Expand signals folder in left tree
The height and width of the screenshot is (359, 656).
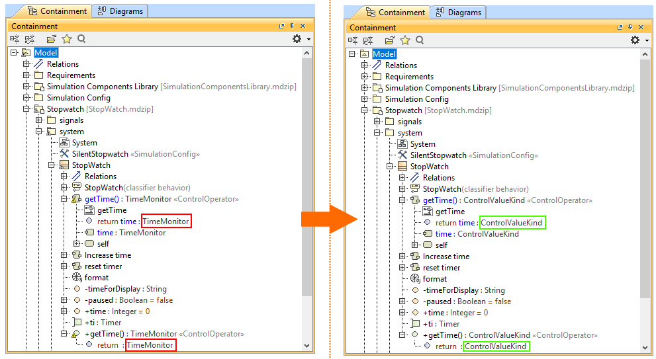(x=39, y=120)
